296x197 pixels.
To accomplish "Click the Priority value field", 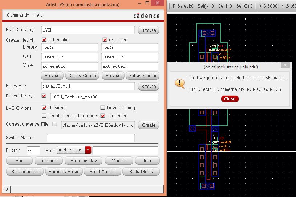I will tap(34, 151).
